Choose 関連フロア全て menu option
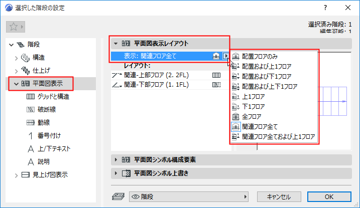This screenshot has width=360, height=208. [x=274, y=127]
